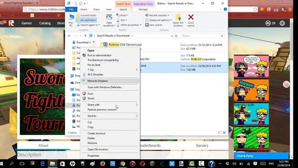
Task: Switch to the Share ribbon tab
Action: coord(96,9)
